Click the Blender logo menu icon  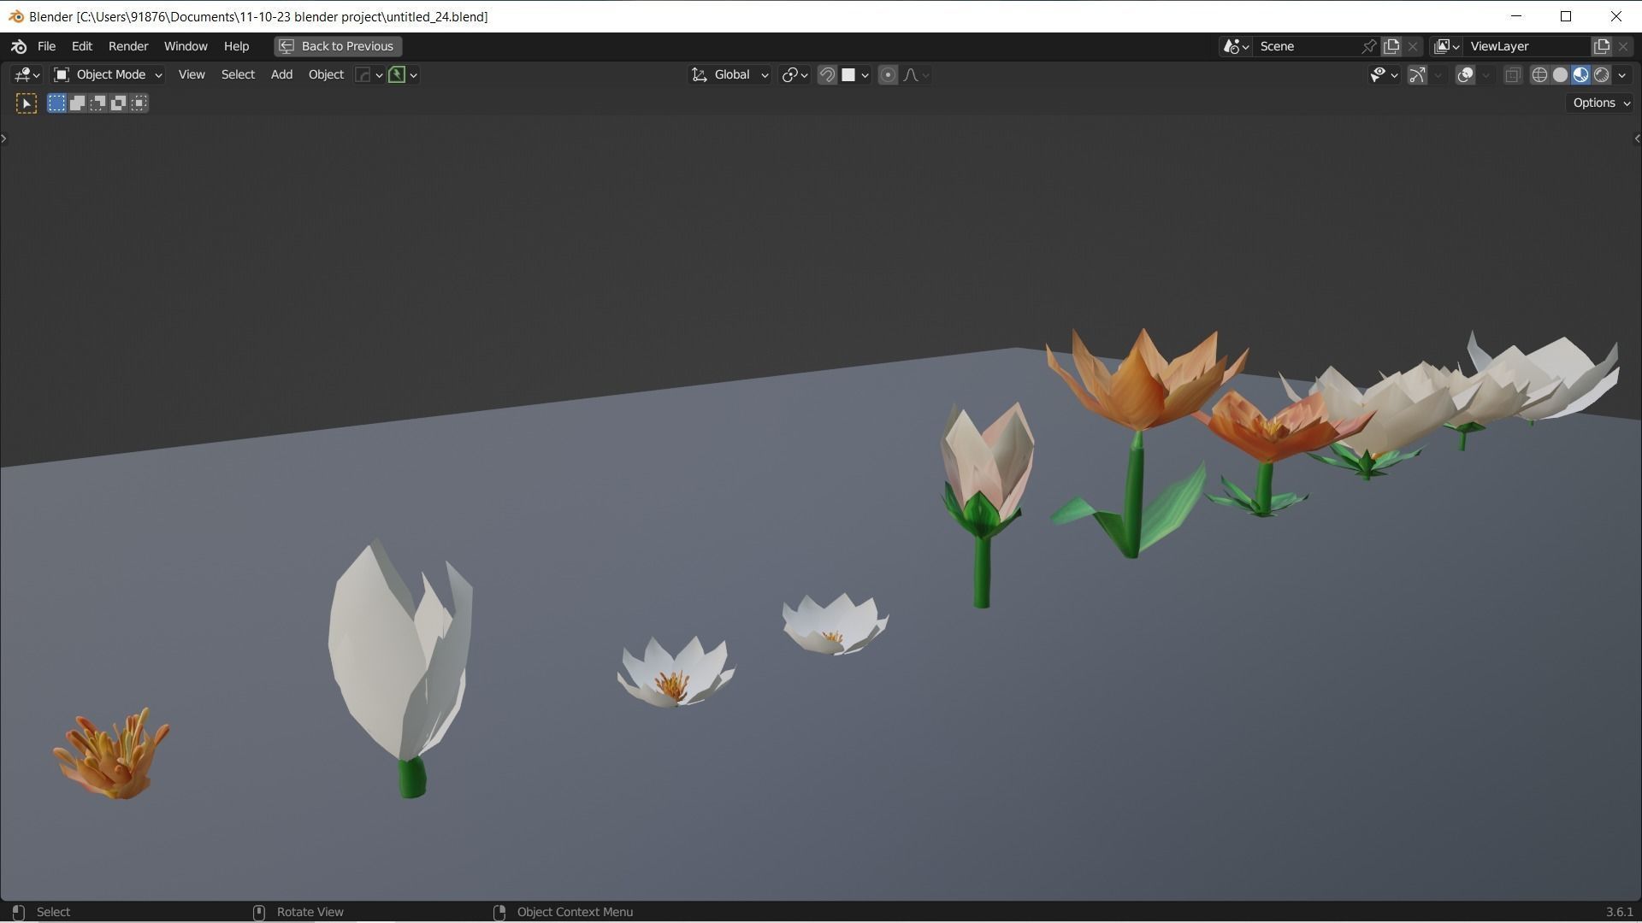[x=19, y=46]
